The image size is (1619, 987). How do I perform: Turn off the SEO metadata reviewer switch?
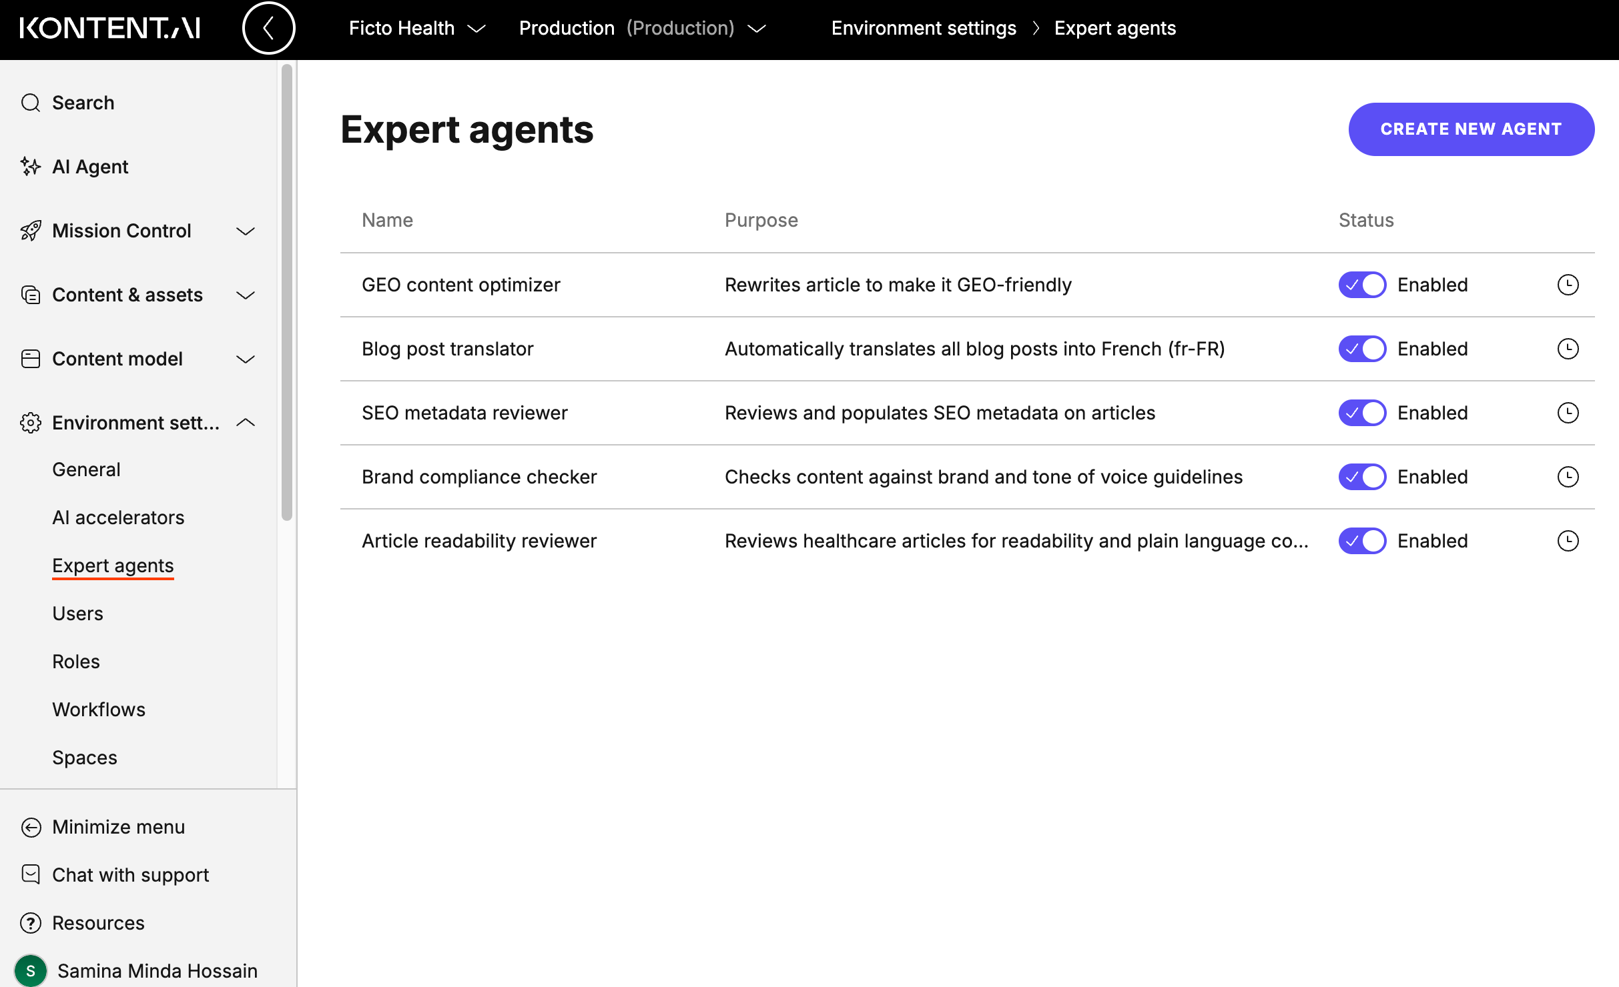click(1361, 412)
